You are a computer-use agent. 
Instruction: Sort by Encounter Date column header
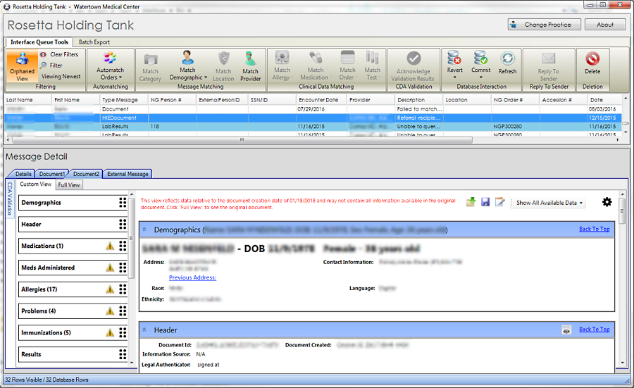(x=321, y=100)
